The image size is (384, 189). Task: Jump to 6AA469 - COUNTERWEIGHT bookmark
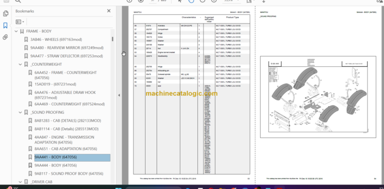click(69, 104)
